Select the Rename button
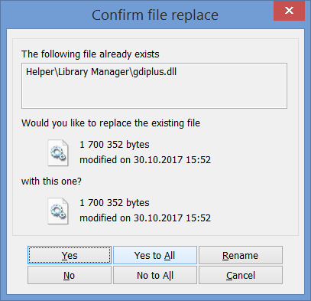Screen dimensions: 311x301 pyautogui.click(x=241, y=255)
